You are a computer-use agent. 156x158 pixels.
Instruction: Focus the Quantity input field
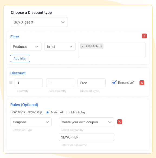(29, 83)
